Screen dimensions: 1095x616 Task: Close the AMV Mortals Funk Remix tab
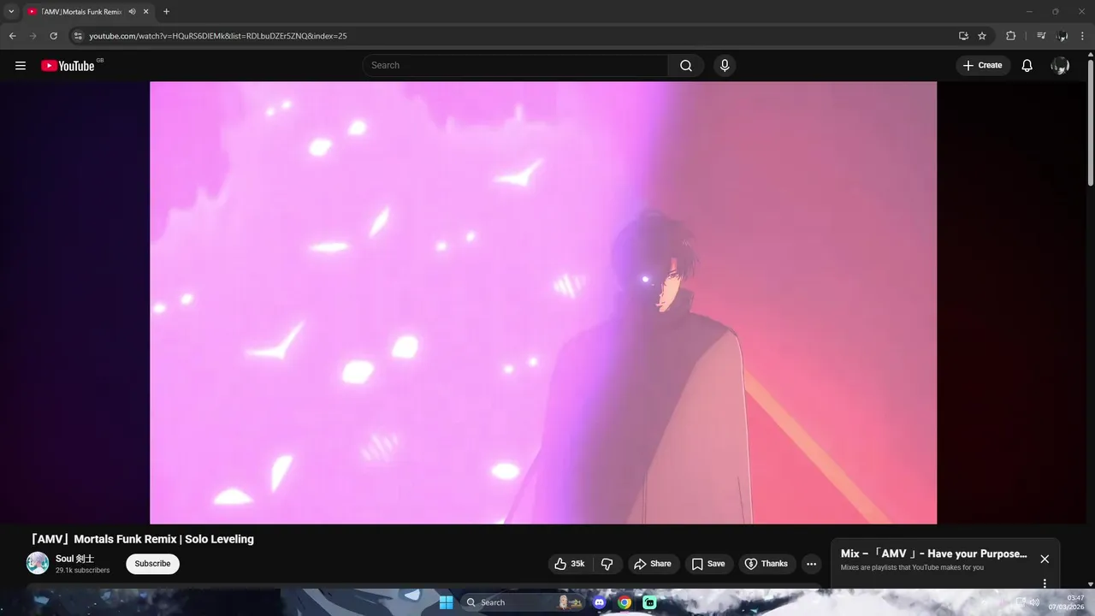[146, 12]
